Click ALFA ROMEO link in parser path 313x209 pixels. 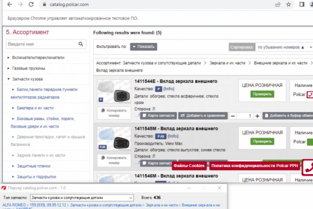click(x=14, y=205)
